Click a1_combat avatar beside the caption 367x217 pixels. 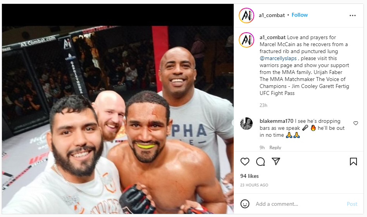pos(246,40)
